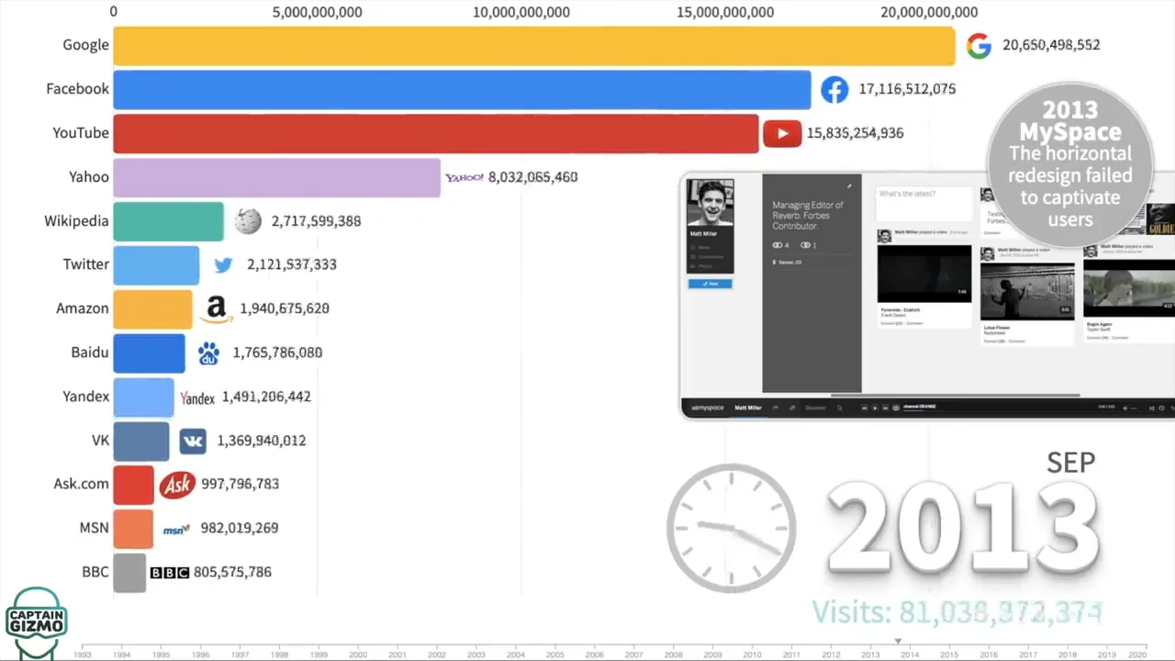Click the MySpace player bar in the screenshot

[928, 408]
